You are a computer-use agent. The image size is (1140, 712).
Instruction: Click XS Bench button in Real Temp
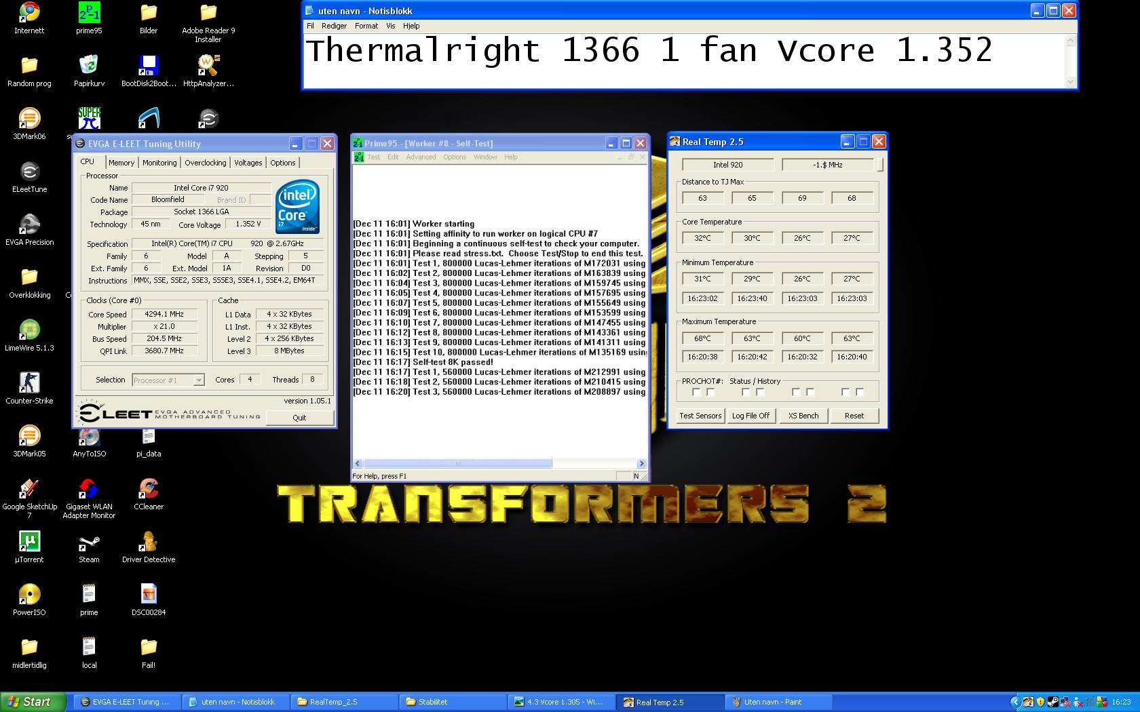point(803,416)
